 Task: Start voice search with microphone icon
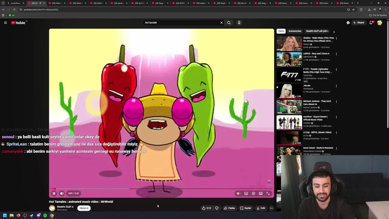tap(239, 23)
